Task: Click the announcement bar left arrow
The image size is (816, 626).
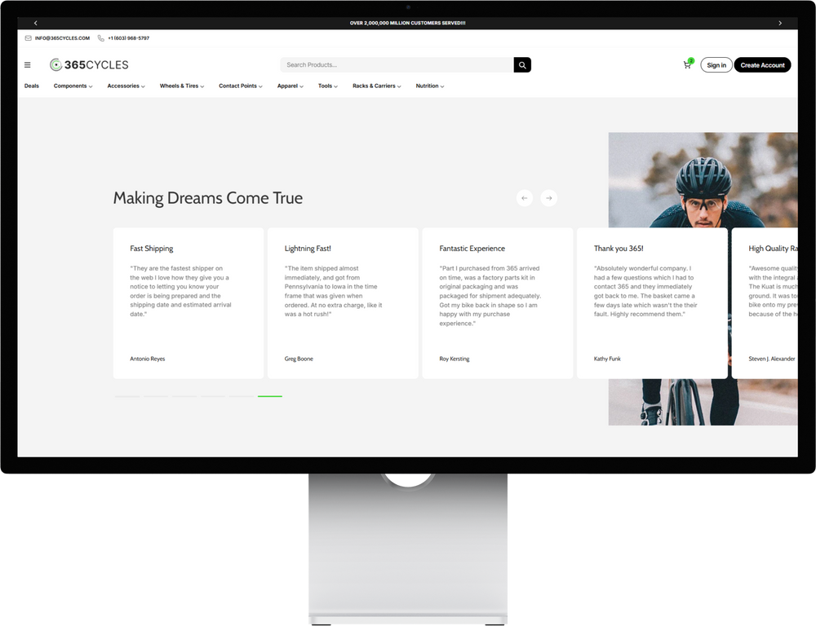Action: pyautogui.click(x=36, y=24)
